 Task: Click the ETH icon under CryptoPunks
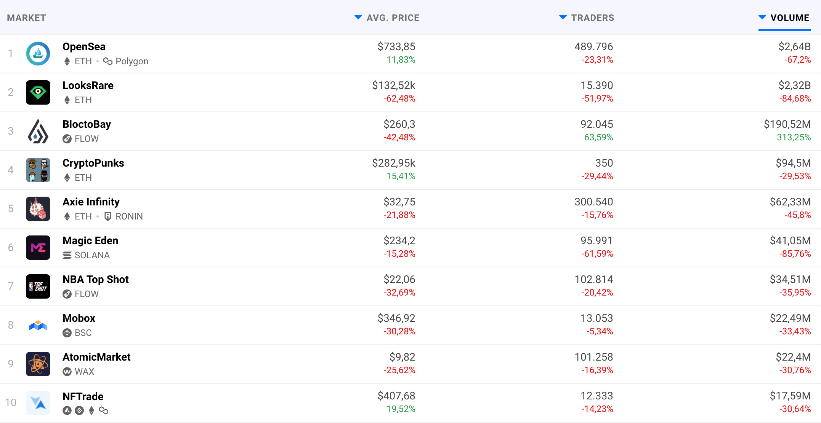67,178
